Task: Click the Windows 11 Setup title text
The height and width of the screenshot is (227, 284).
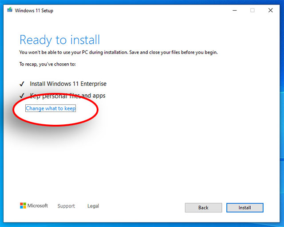Action: click(34, 11)
